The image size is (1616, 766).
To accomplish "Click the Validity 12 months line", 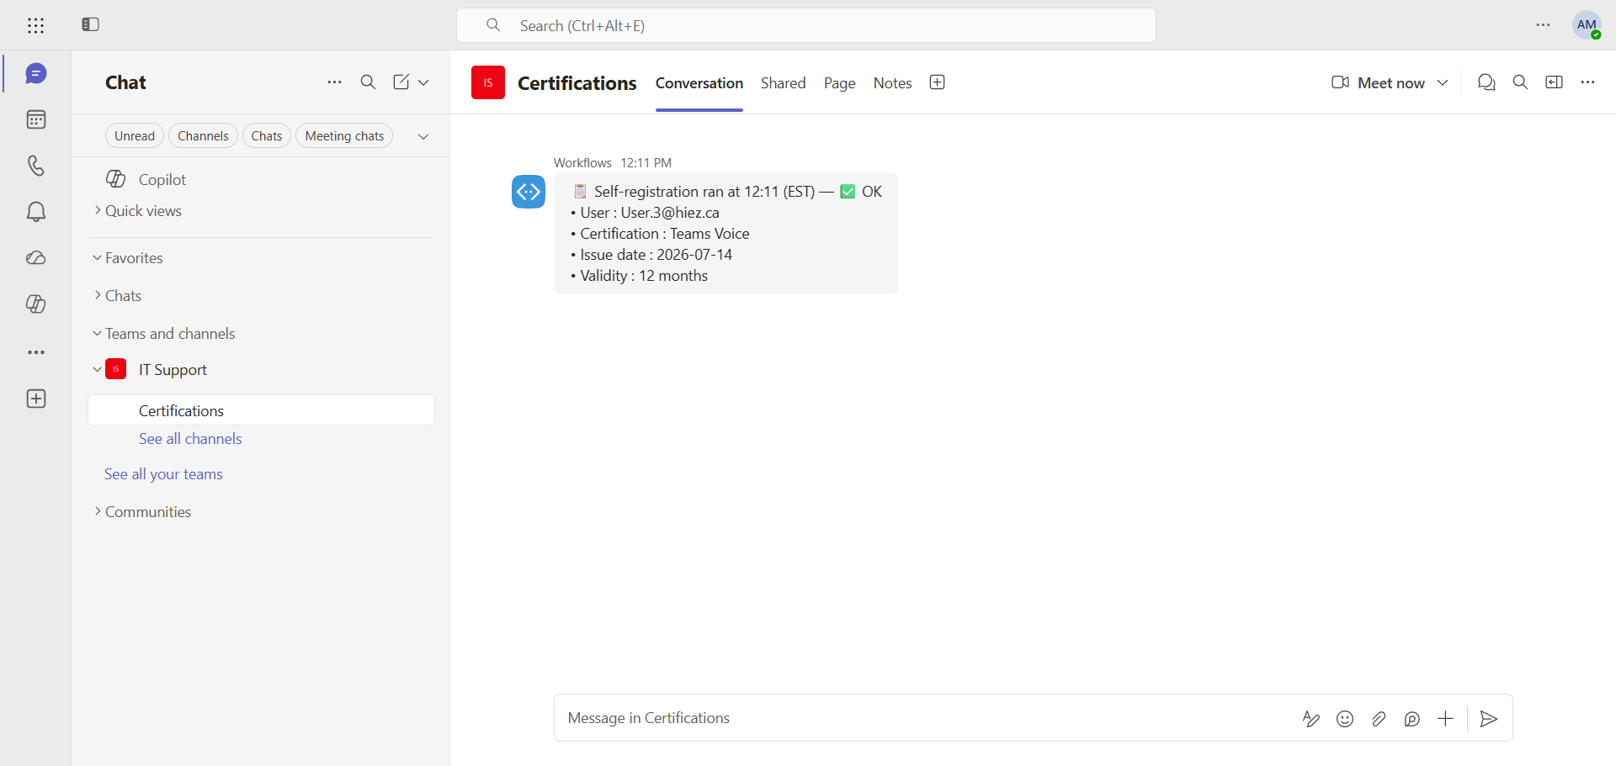I will pyautogui.click(x=640, y=276).
